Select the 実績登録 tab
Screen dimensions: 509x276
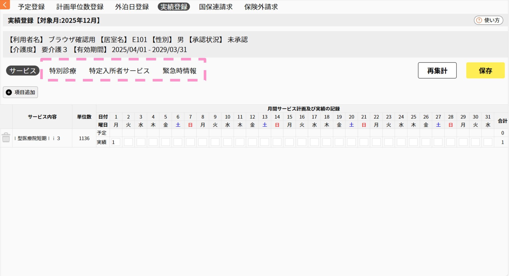click(174, 7)
